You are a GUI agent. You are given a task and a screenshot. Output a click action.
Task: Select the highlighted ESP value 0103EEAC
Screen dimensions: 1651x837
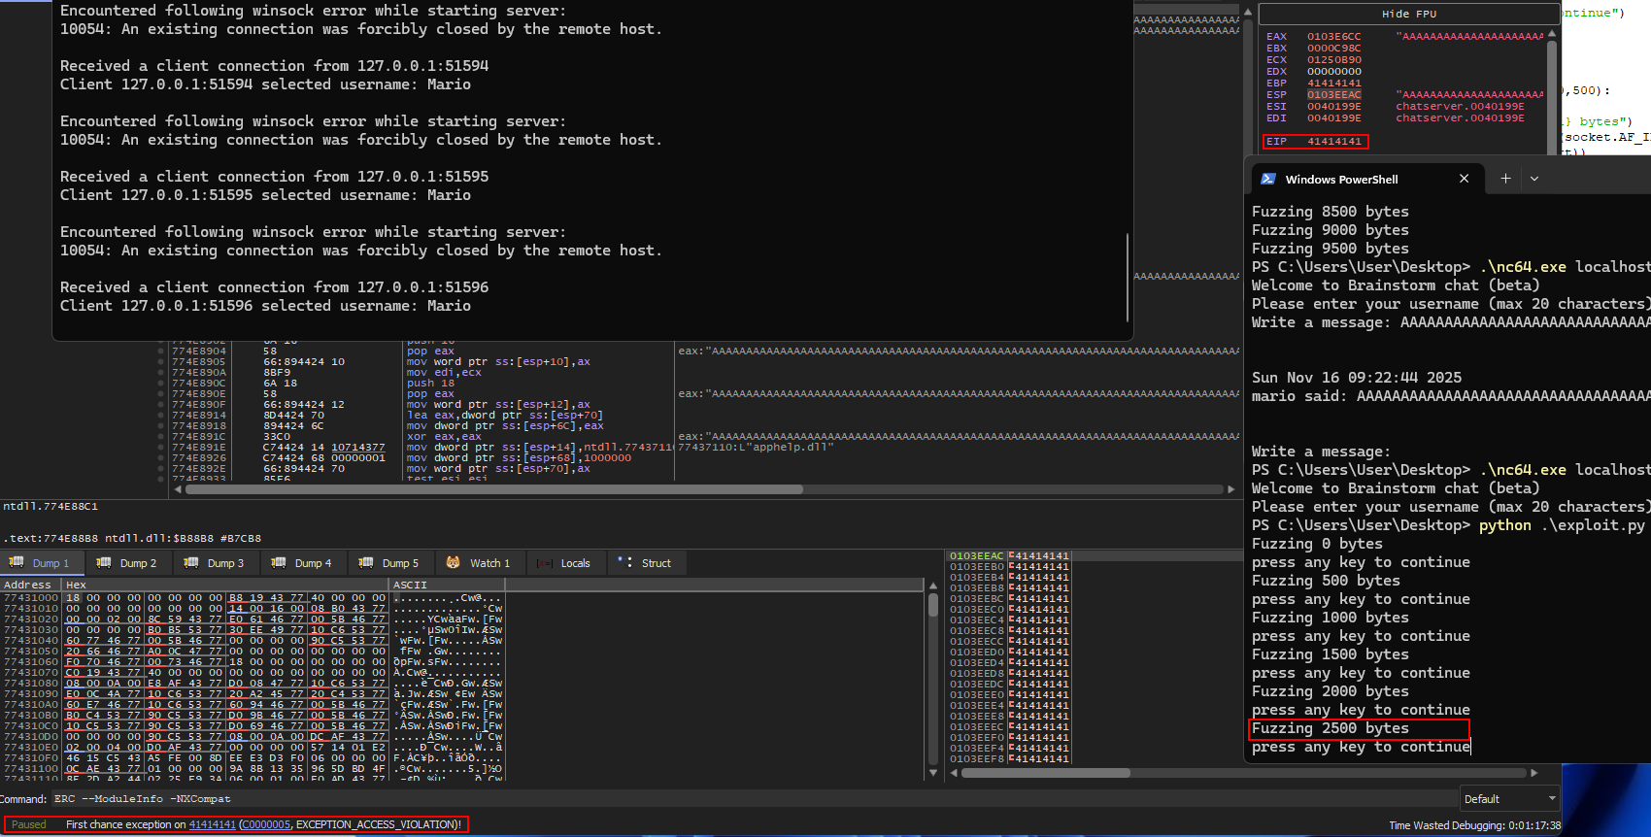pyautogui.click(x=1333, y=95)
